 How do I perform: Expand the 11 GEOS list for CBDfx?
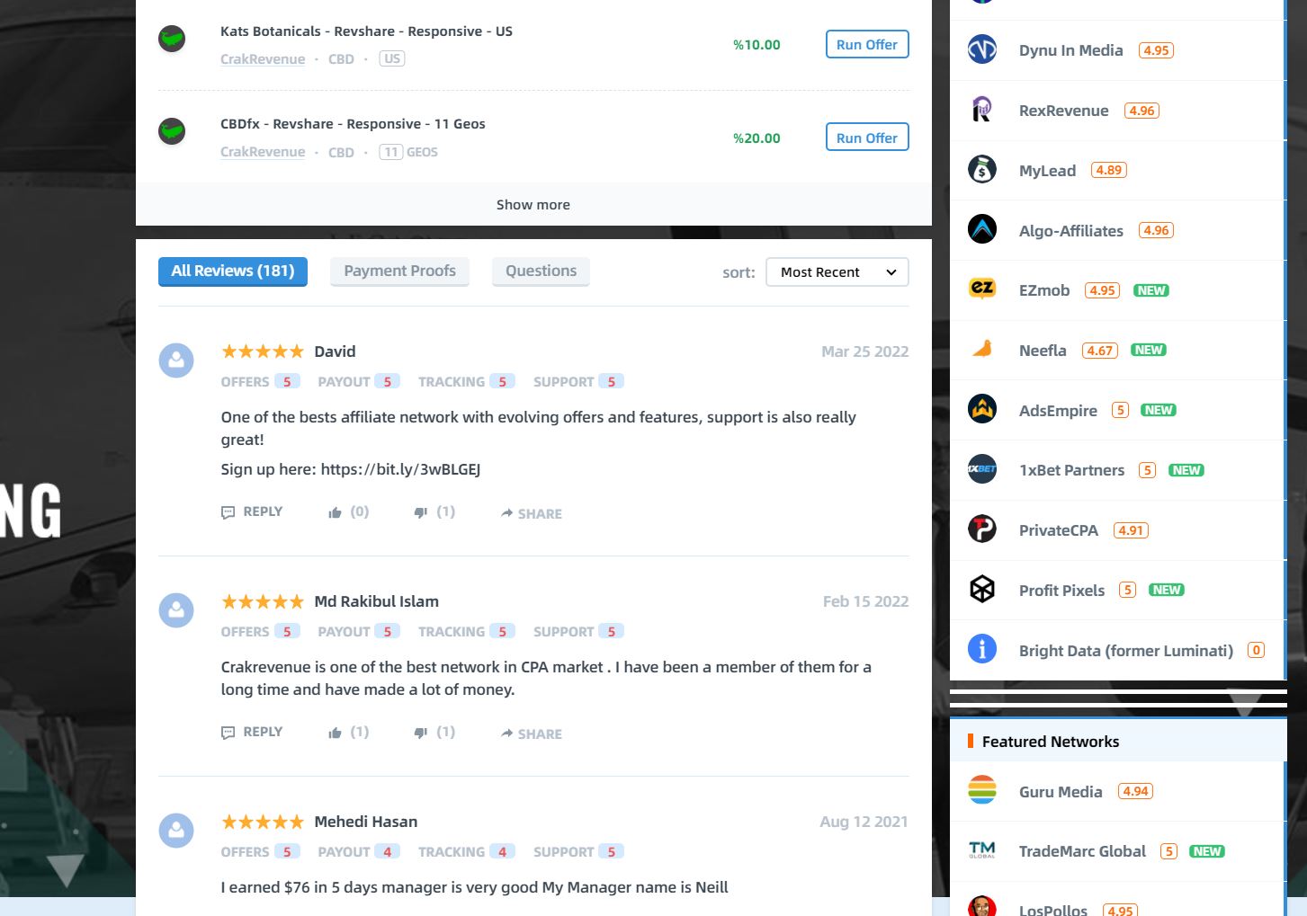[408, 152]
